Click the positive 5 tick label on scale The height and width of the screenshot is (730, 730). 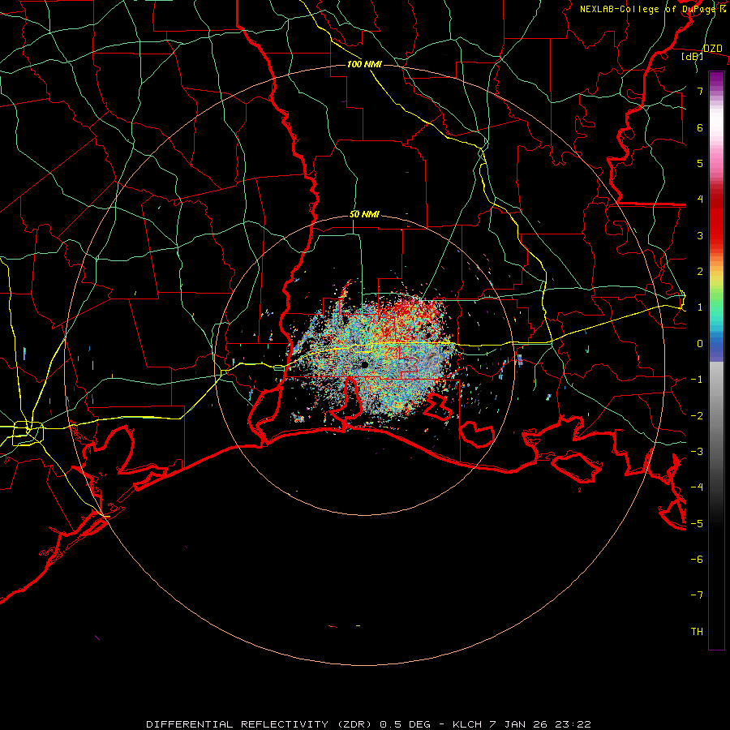click(x=700, y=163)
